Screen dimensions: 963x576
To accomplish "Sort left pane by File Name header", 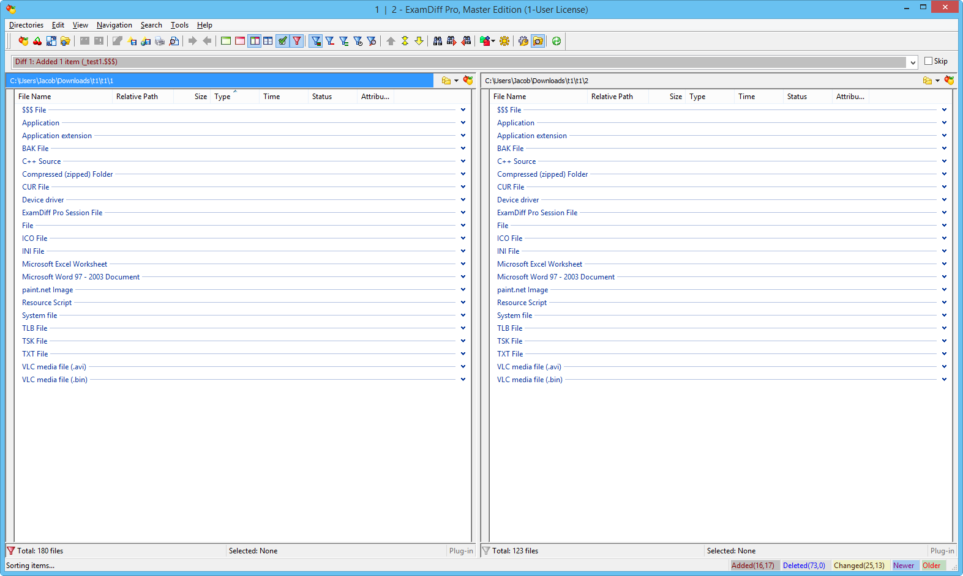I will 64,97.
